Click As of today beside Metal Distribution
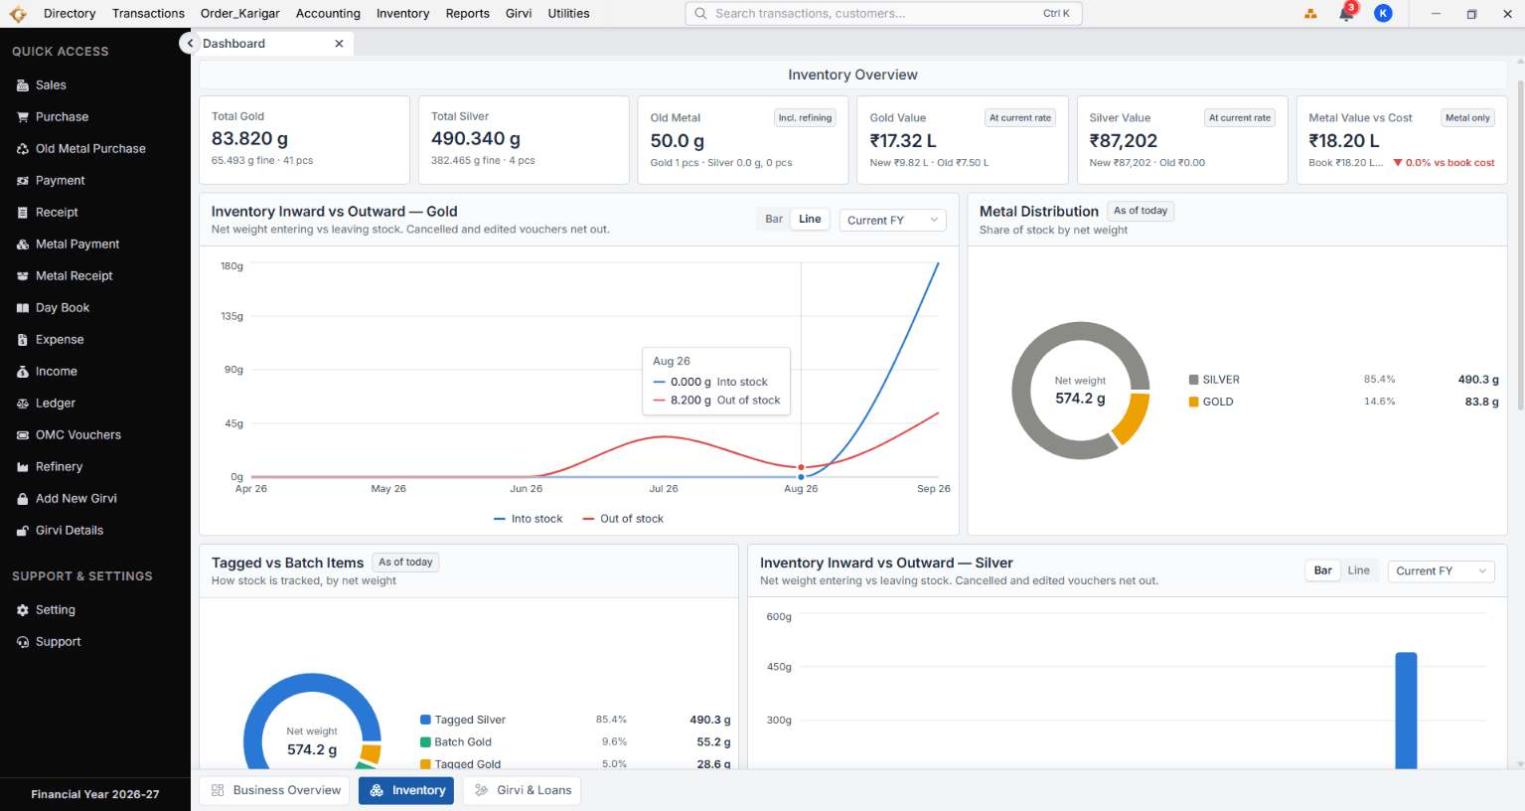Image resolution: width=1525 pixels, height=811 pixels. coord(1141,211)
